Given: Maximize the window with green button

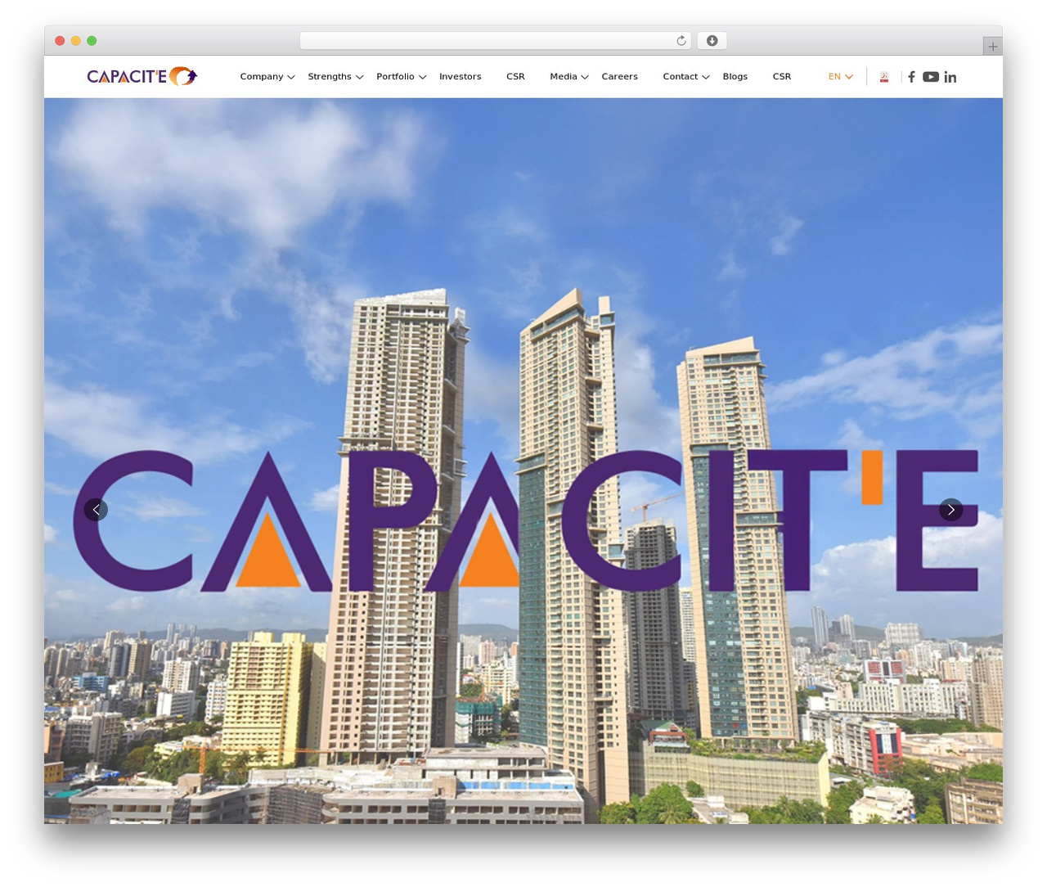Looking at the screenshot, I should pyautogui.click(x=92, y=40).
